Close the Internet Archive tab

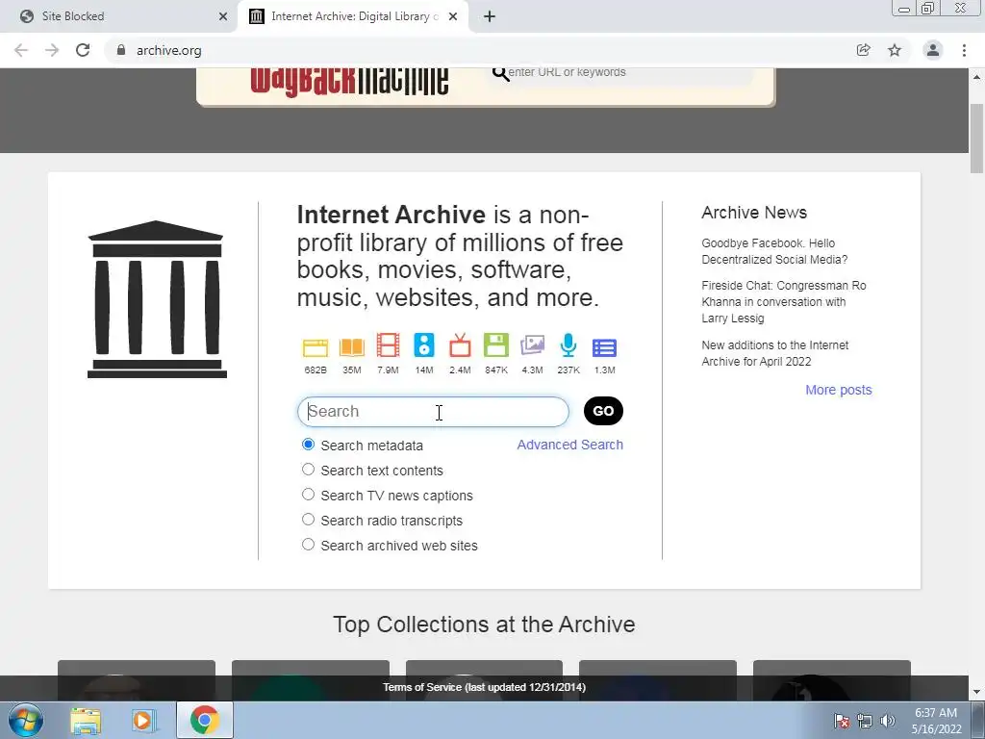pos(453,16)
